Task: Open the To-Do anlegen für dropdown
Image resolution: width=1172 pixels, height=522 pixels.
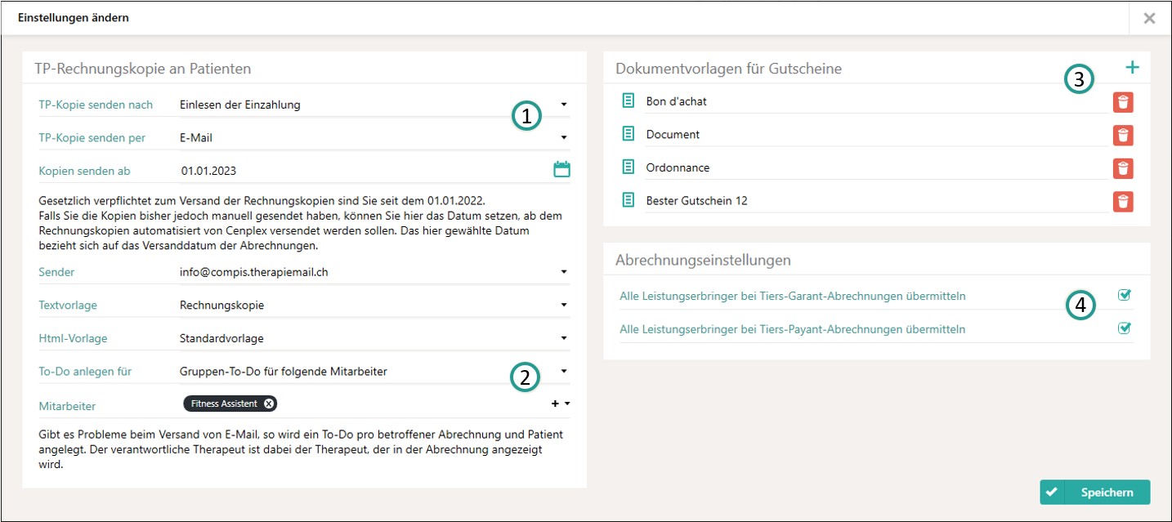Action: [x=564, y=372]
